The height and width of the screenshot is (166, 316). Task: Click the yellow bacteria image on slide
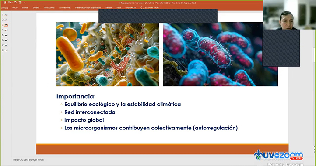click(x=108, y=54)
